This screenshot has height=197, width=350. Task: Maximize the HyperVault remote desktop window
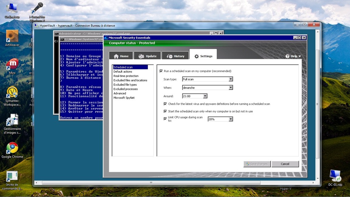point(304,25)
